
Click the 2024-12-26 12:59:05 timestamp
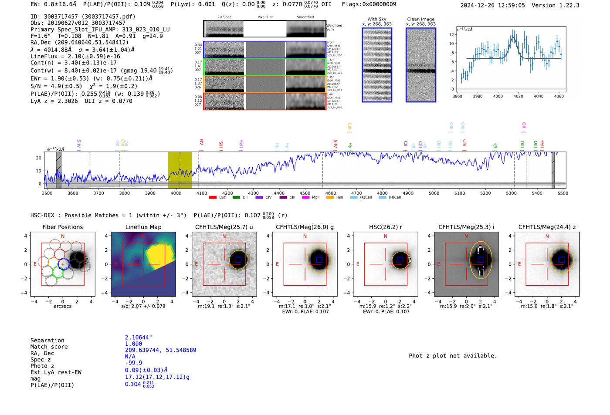(x=492, y=5)
